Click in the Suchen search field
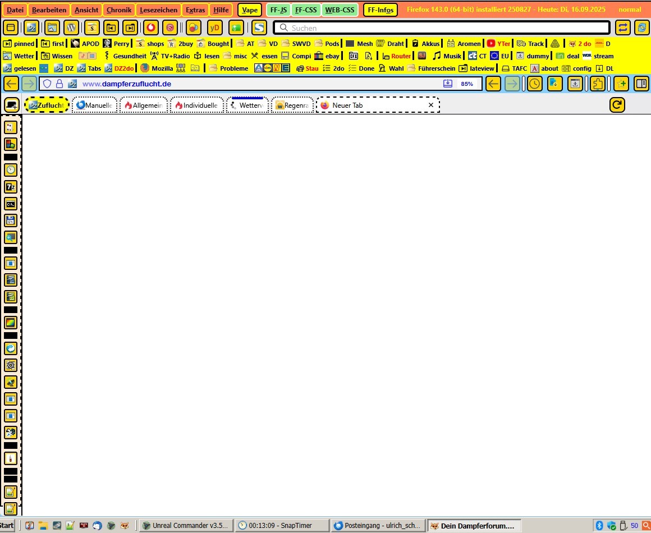 [x=441, y=28]
